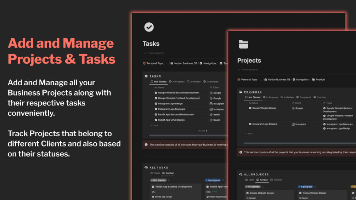Click the Instagram client icon in the Instagram Logo Design row
The width and height of the screenshot is (356, 200).
point(211,104)
